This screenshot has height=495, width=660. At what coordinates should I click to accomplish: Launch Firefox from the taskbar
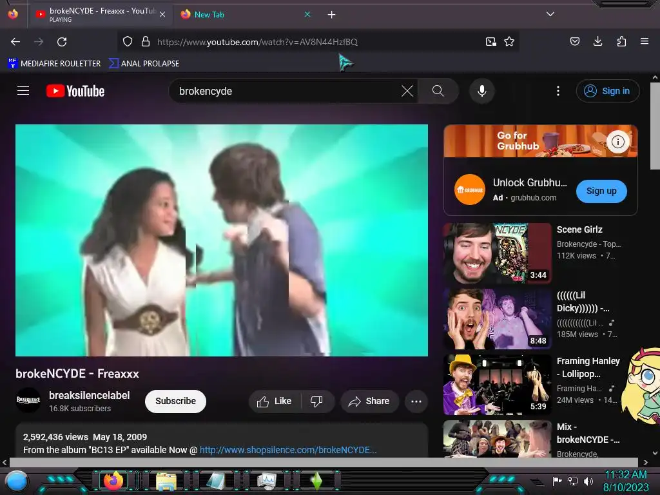click(x=113, y=481)
